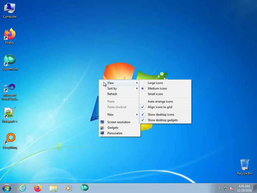257x193 pixels.
Task: Toggle Align icons to grid
Action: coord(165,107)
